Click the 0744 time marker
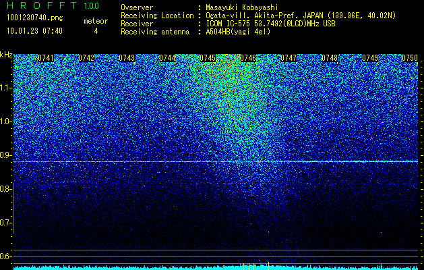 pyautogui.click(x=167, y=58)
